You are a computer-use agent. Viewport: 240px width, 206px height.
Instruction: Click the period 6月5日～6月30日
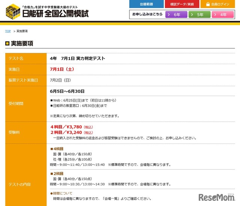(67, 91)
